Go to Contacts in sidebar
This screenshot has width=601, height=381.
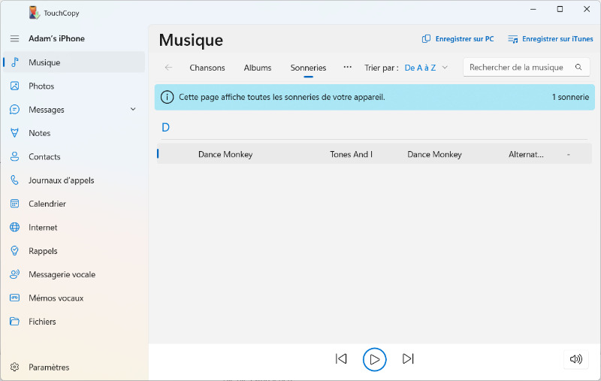click(x=44, y=157)
